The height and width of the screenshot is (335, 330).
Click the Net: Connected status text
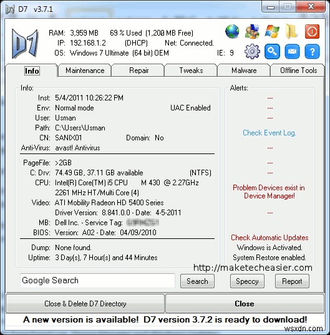coord(189,43)
